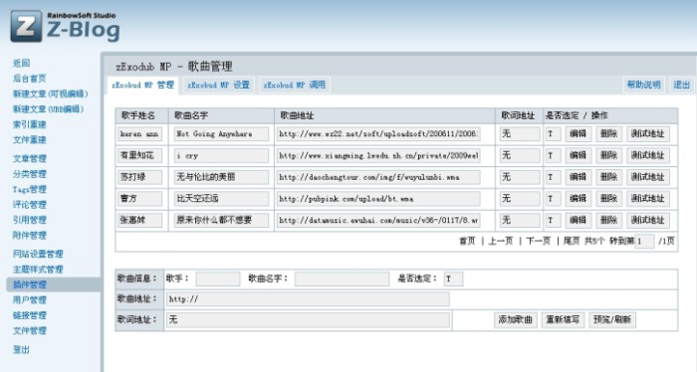Click the URL field for Not Going Anywhere

click(378, 134)
